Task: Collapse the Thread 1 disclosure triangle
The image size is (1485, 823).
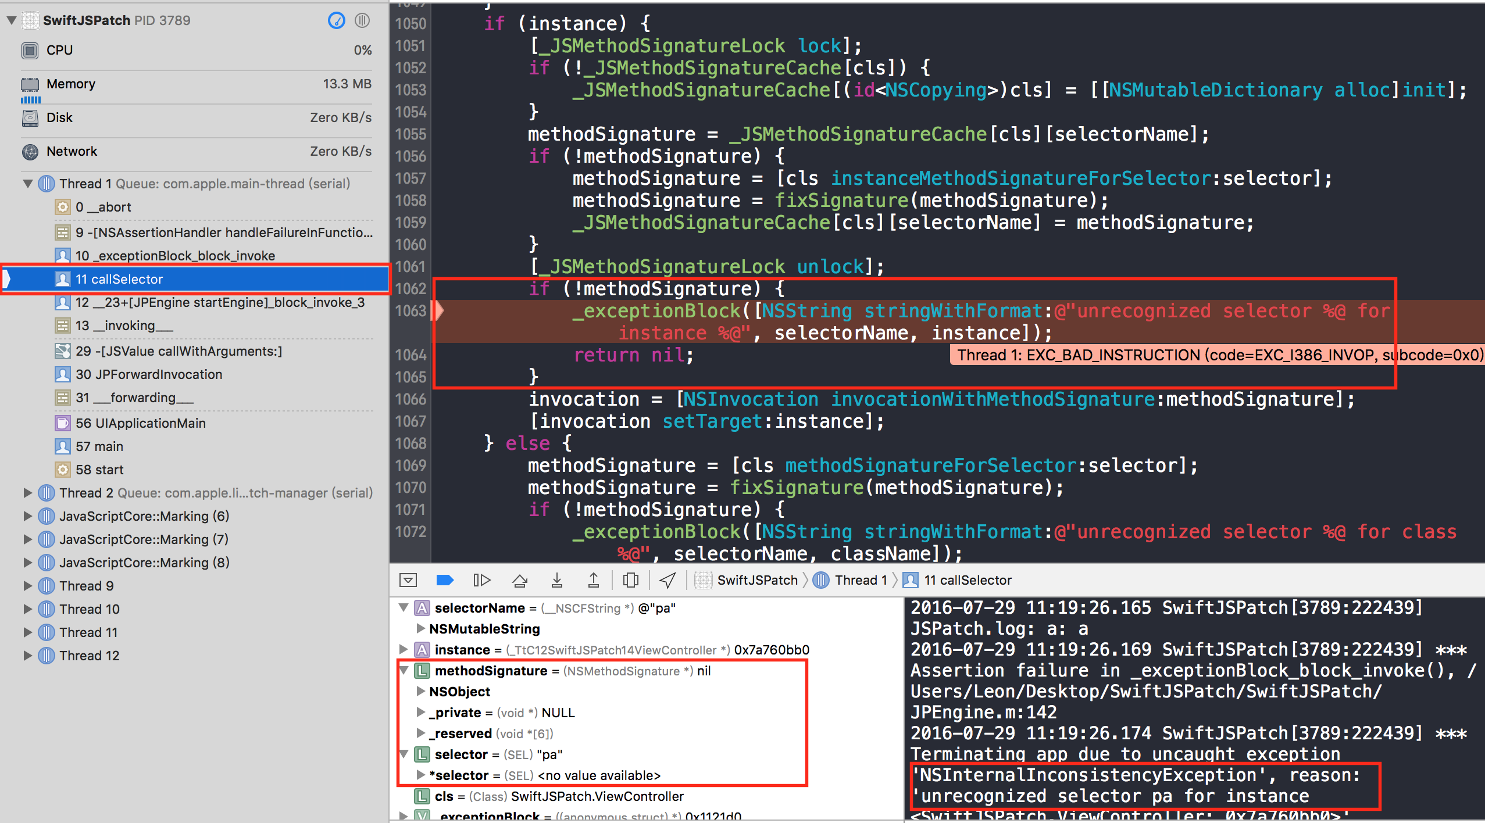Action: [x=27, y=184]
